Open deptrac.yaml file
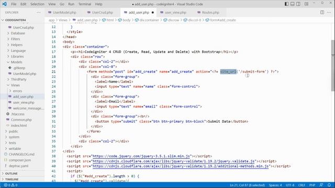The width and height of the screenshot is (335, 188). point(19,166)
